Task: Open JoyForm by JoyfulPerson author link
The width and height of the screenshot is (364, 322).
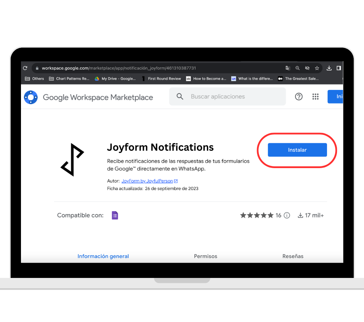Action: coord(147,181)
